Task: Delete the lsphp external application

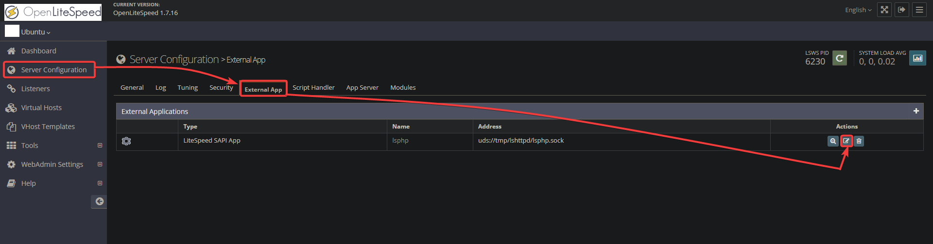Action: (859, 141)
